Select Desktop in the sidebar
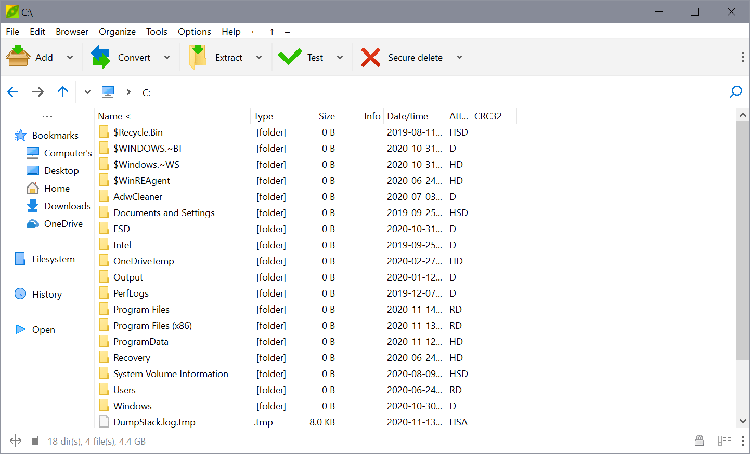Image resolution: width=750 pixels, height=454 pixels. click(53, 170)
